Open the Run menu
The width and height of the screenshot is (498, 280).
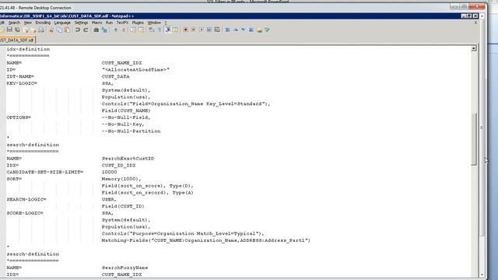[109, 23]
